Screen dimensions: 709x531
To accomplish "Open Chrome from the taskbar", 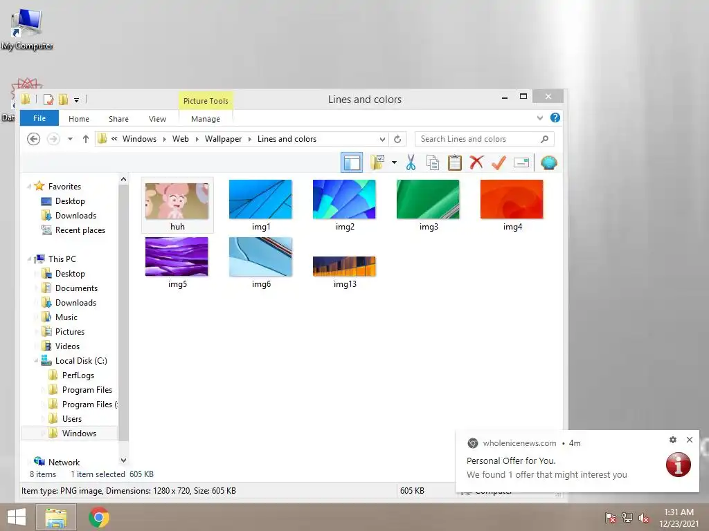I will 99,517.
